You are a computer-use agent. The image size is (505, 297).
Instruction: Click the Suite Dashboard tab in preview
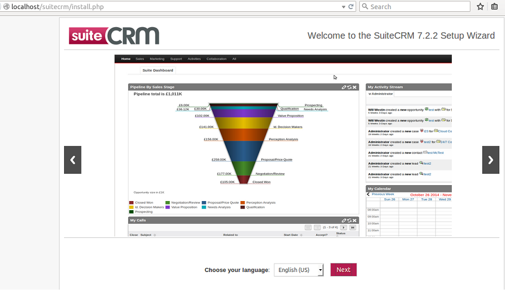158,70
